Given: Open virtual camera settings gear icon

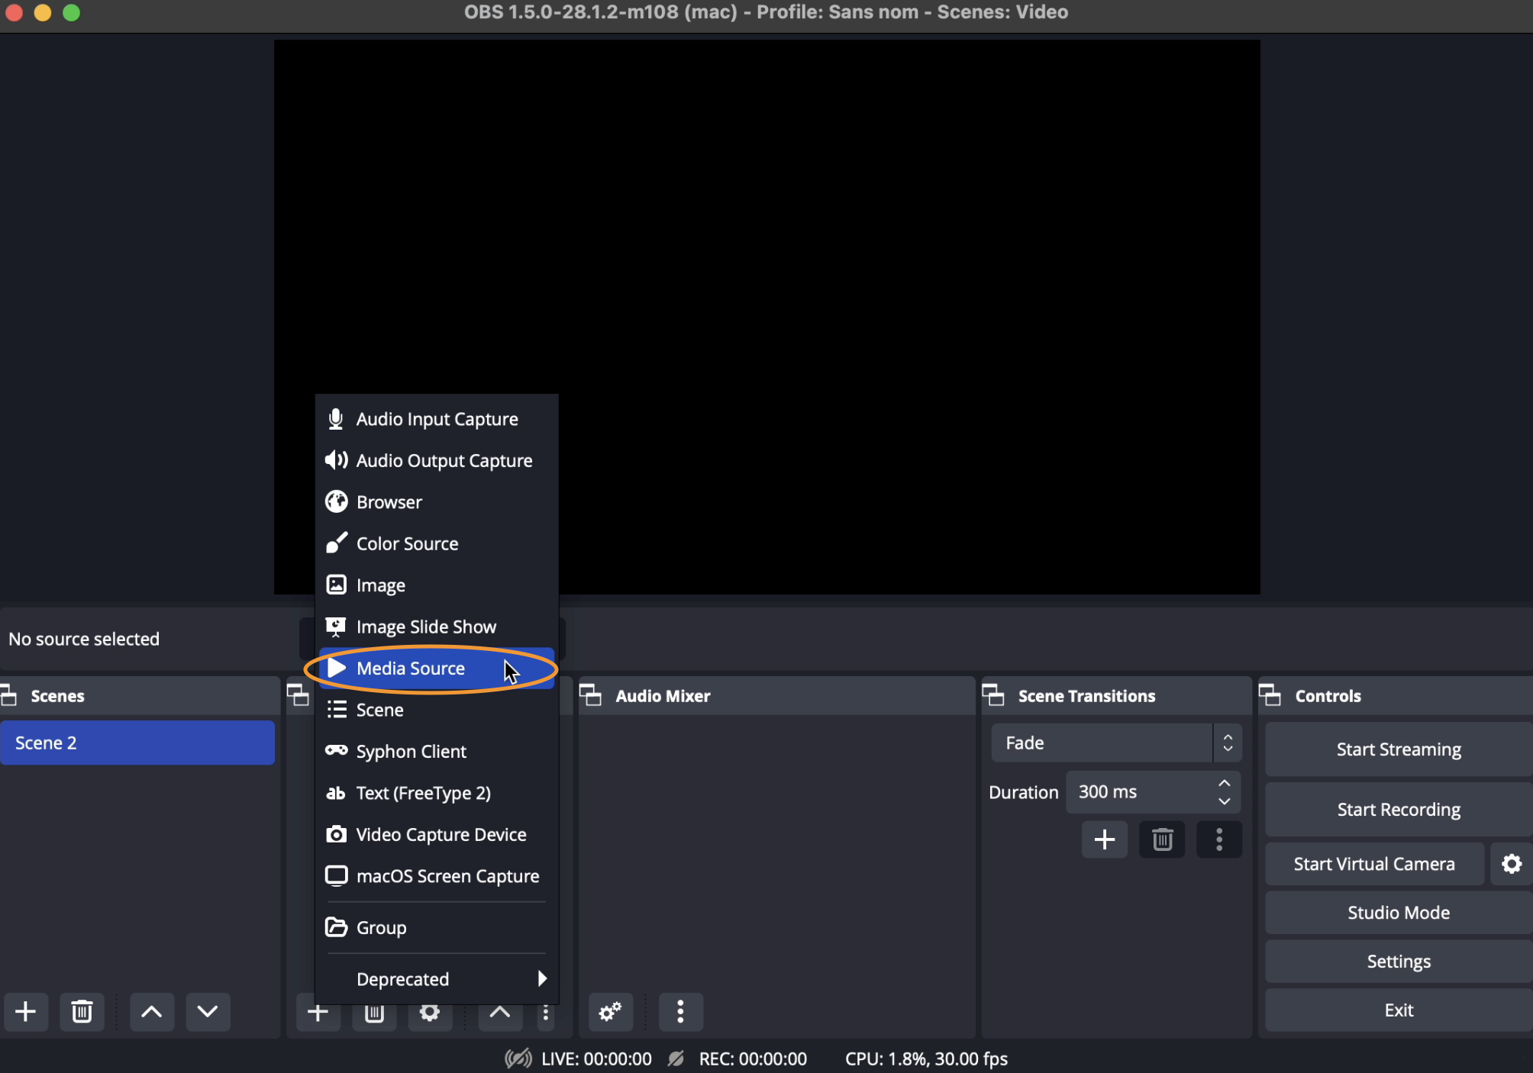Looking at the screenshot, I should pyautogui.click(x=1512, y=864).
